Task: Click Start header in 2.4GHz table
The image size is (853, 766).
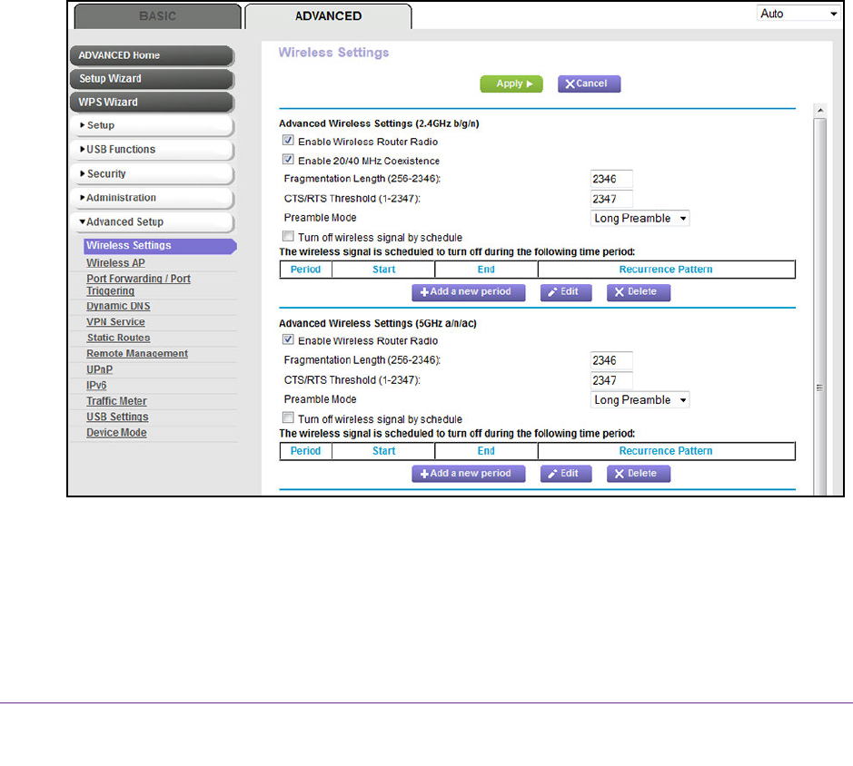Action: click(x=383, y=270)
